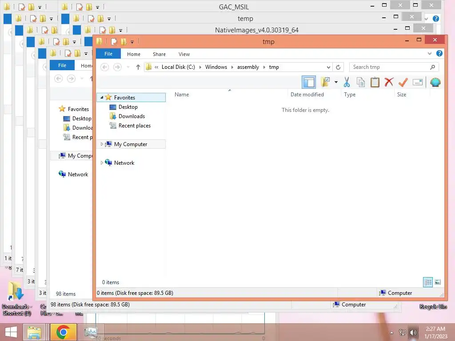Open the View ribbon tab

184,54
